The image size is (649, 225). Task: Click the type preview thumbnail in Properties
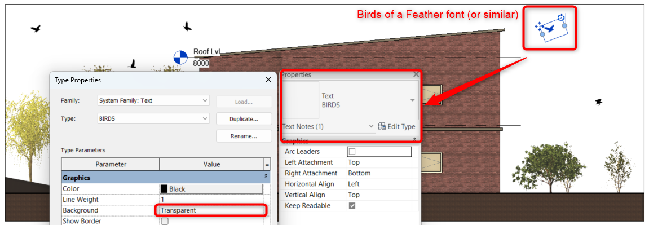pos(301,100)
